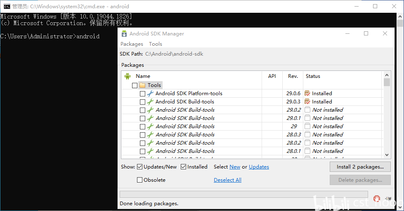Click the Tools folder icon

point(142,85)
